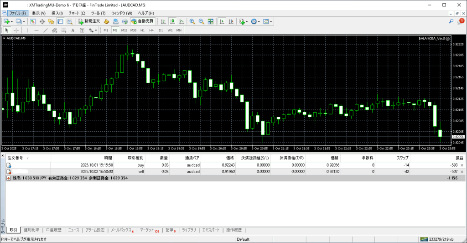The image size is (467, 243).
Task: Select the Trendline drawing tool
Action: (46, 30)
